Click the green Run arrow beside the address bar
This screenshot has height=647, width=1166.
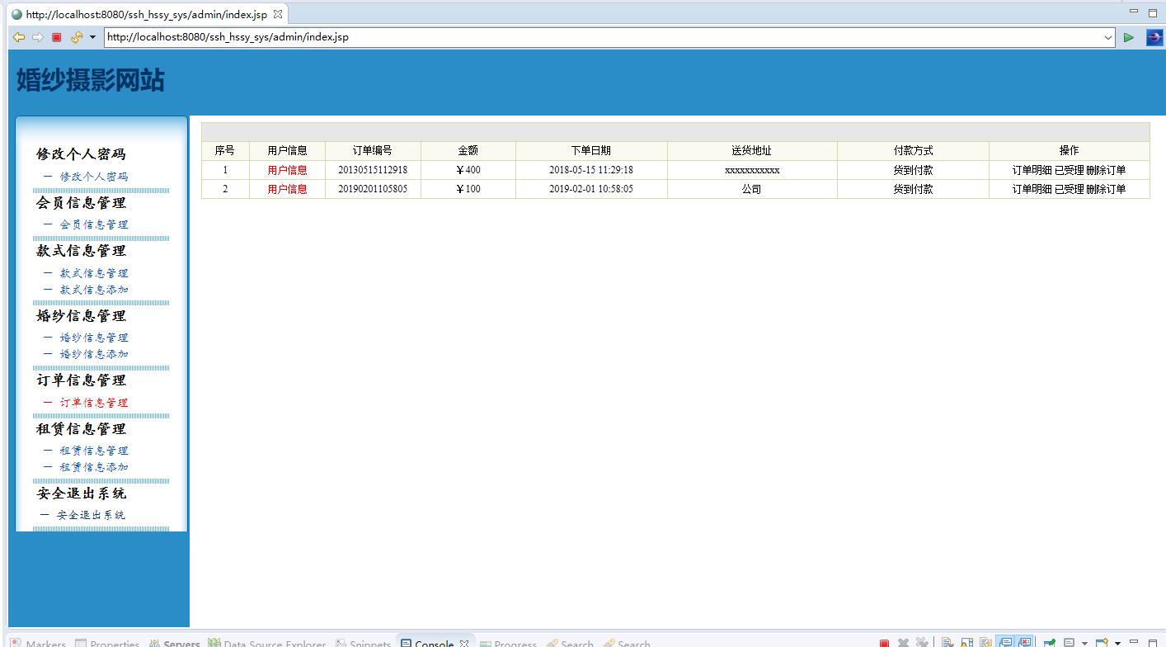(1129, 36)
